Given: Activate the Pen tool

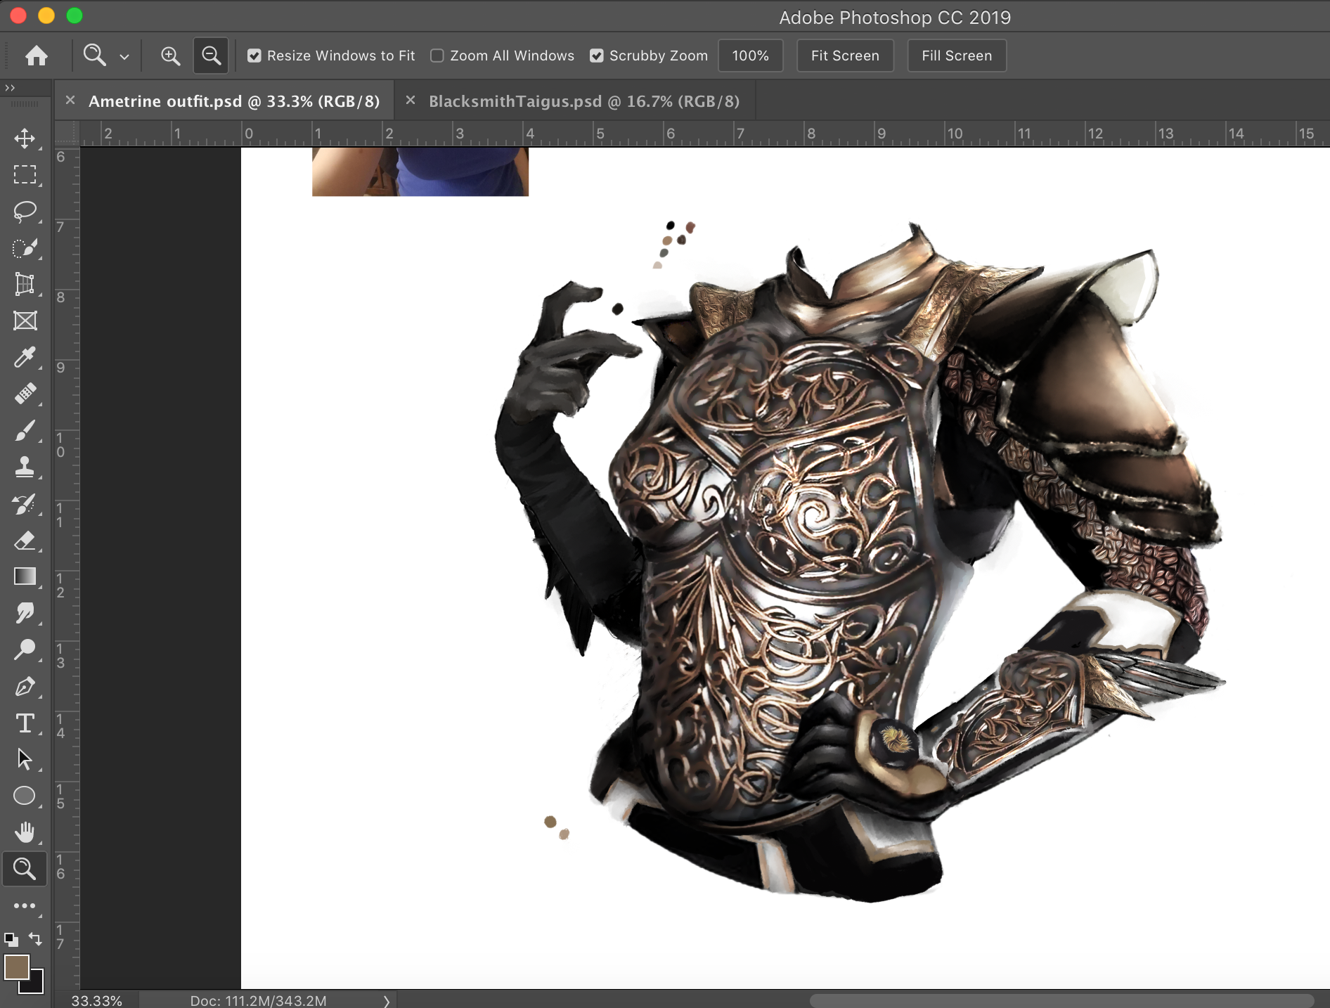Looking at the screenshot, I should tap(25, 687).
